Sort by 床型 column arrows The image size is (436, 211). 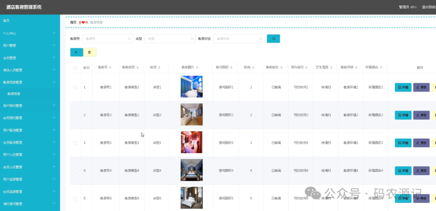[159, 67]
